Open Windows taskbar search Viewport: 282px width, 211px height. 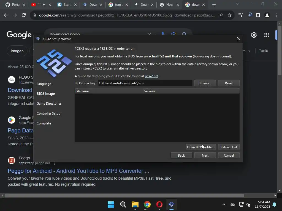123,204
